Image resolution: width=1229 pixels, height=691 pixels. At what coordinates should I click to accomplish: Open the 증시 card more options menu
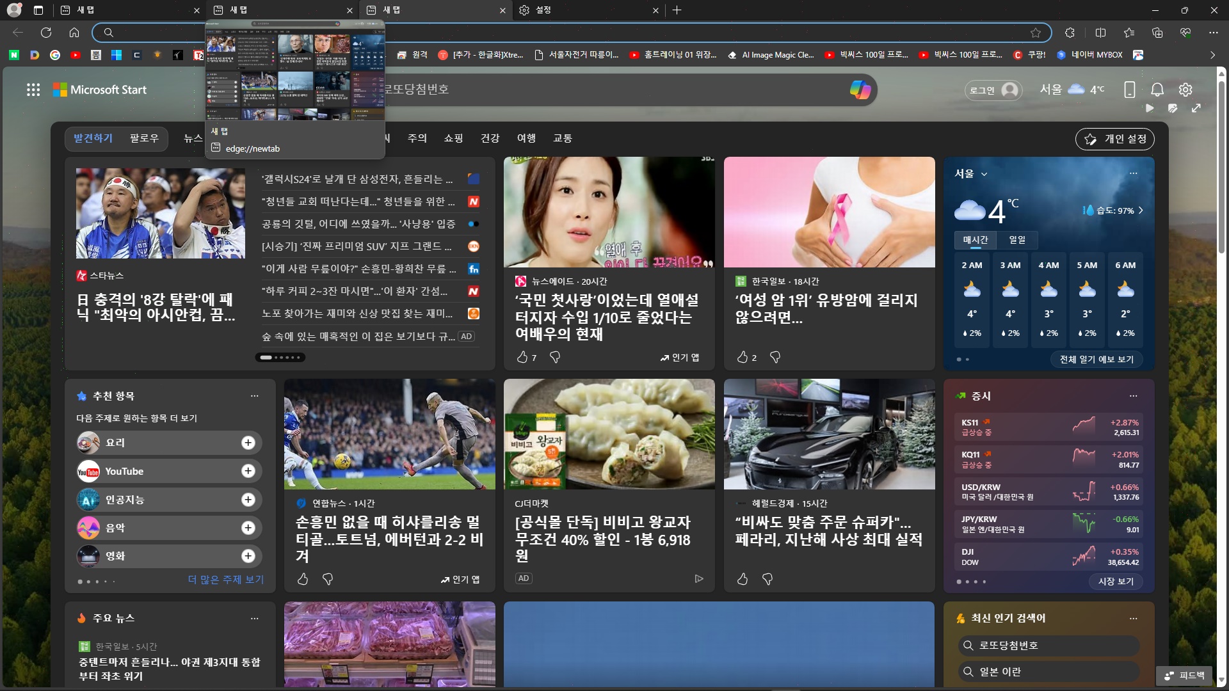pos(1134,396)
